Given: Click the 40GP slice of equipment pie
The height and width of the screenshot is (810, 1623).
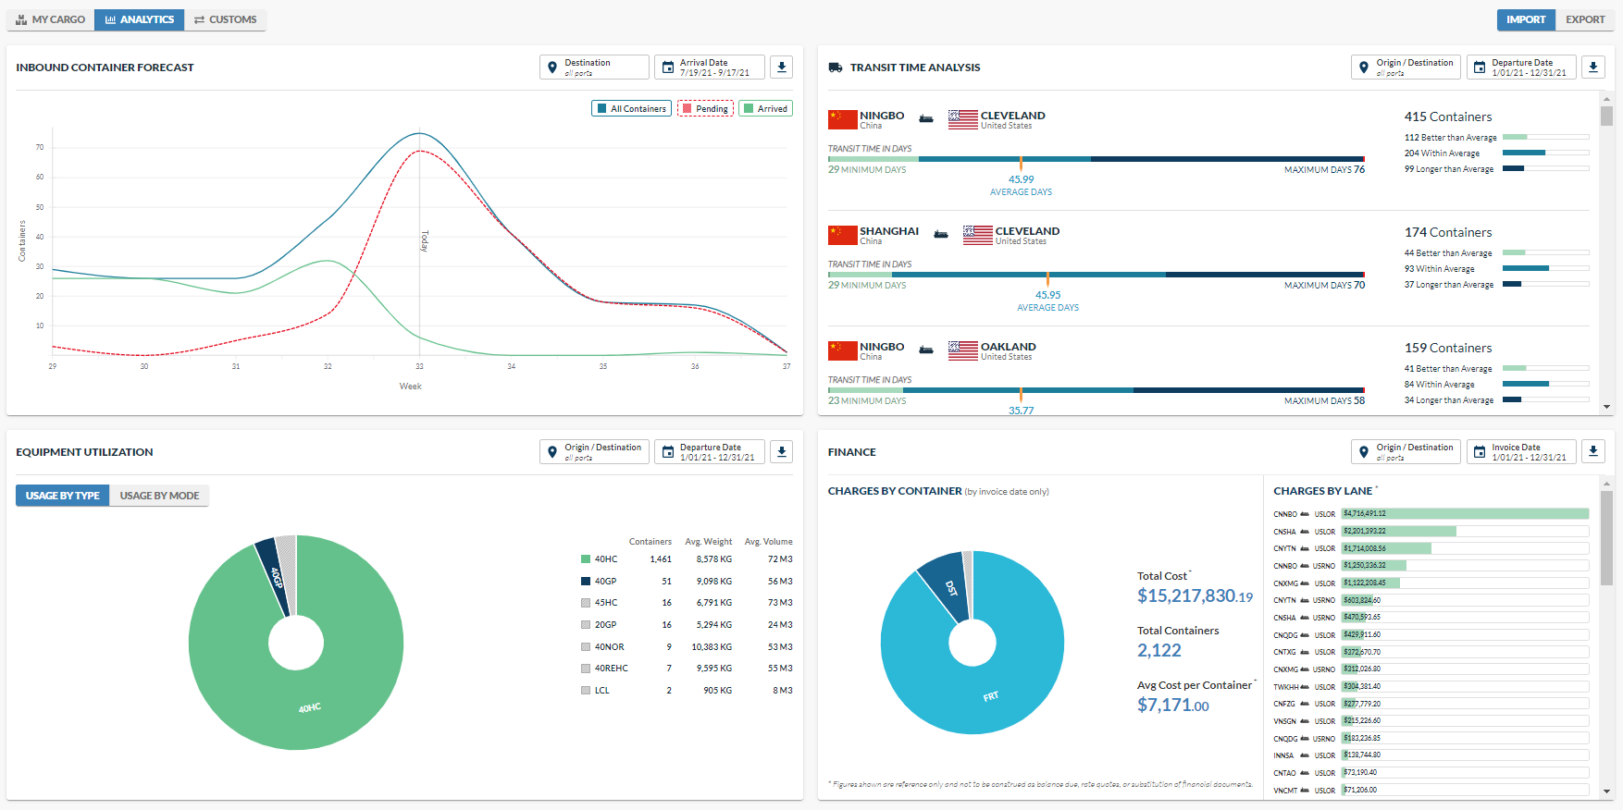Looking at the screenshot, I should [275, 577].
